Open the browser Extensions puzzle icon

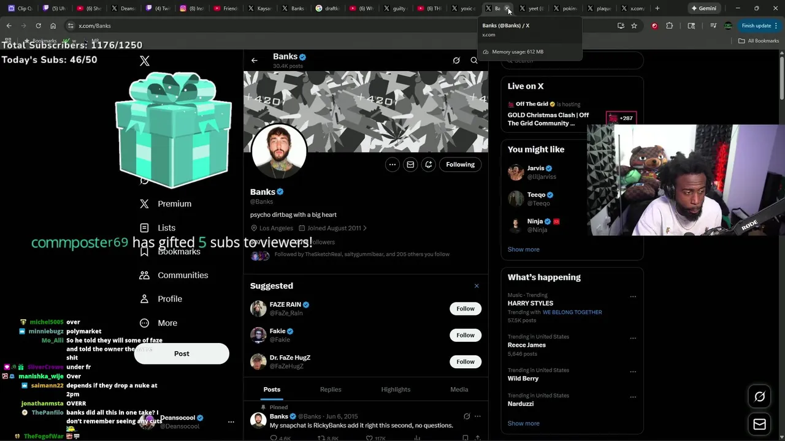click(x=669, y=26)
